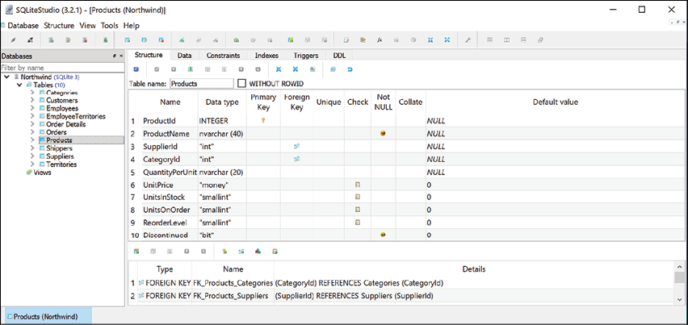Click the Disconnect from database icon
This screenshot has height=325, width=688.
30,40
